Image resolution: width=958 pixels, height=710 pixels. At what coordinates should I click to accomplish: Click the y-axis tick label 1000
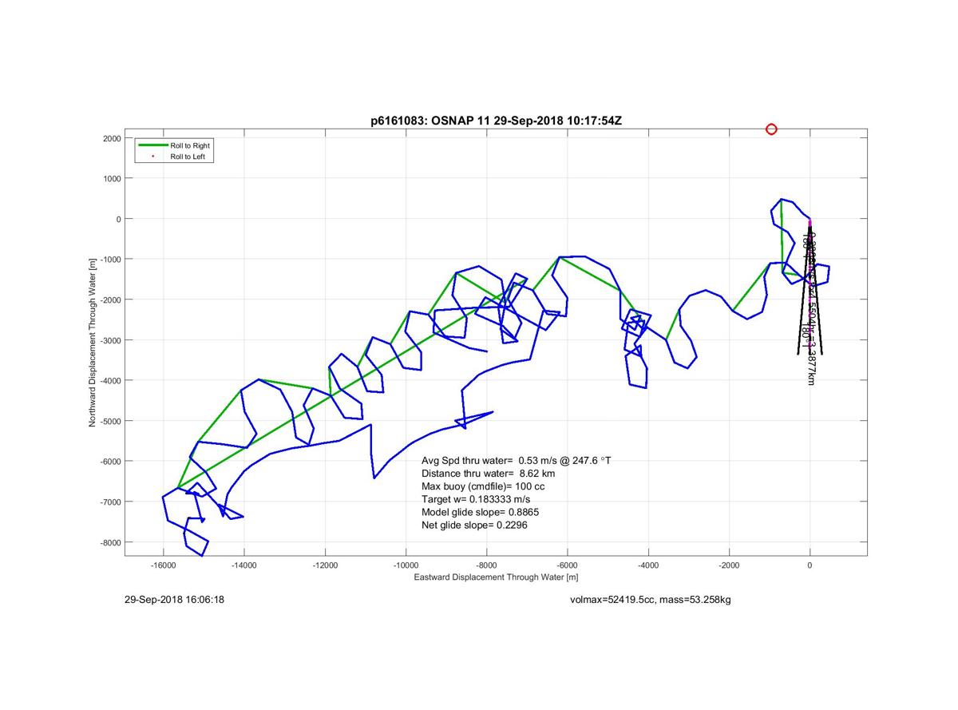pyautogui.click(x=111, y=179)
